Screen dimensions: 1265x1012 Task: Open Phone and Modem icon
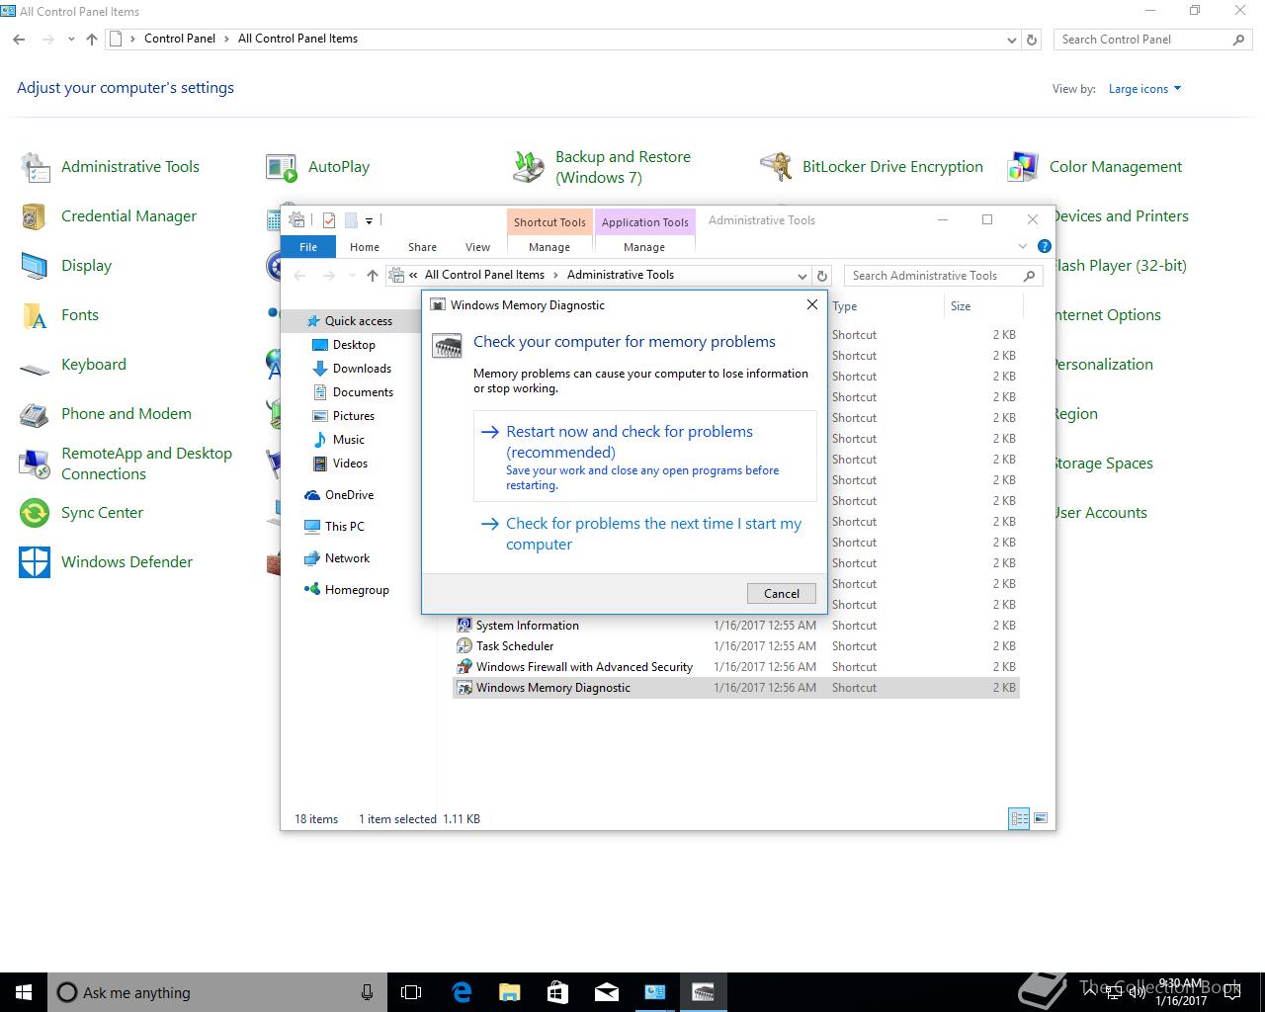pyautogui.click(x=35, y=414)
